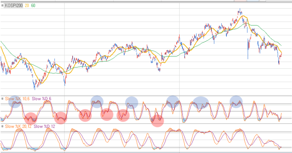Viewport: 292px width, 153px height.
Task: Click the Slow %D 6 indicator label
Action: (x=41, y=99)
